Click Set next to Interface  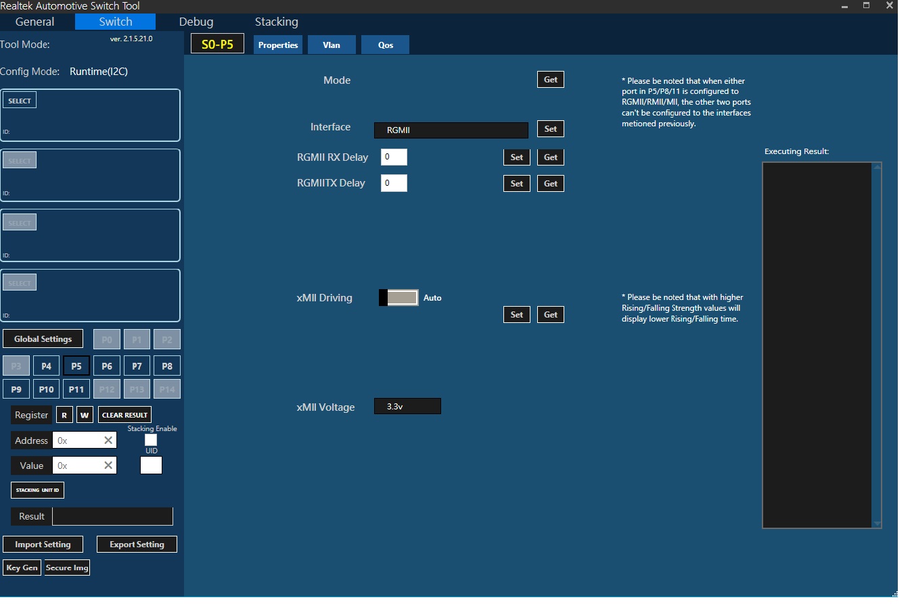[x=551, y=129]
